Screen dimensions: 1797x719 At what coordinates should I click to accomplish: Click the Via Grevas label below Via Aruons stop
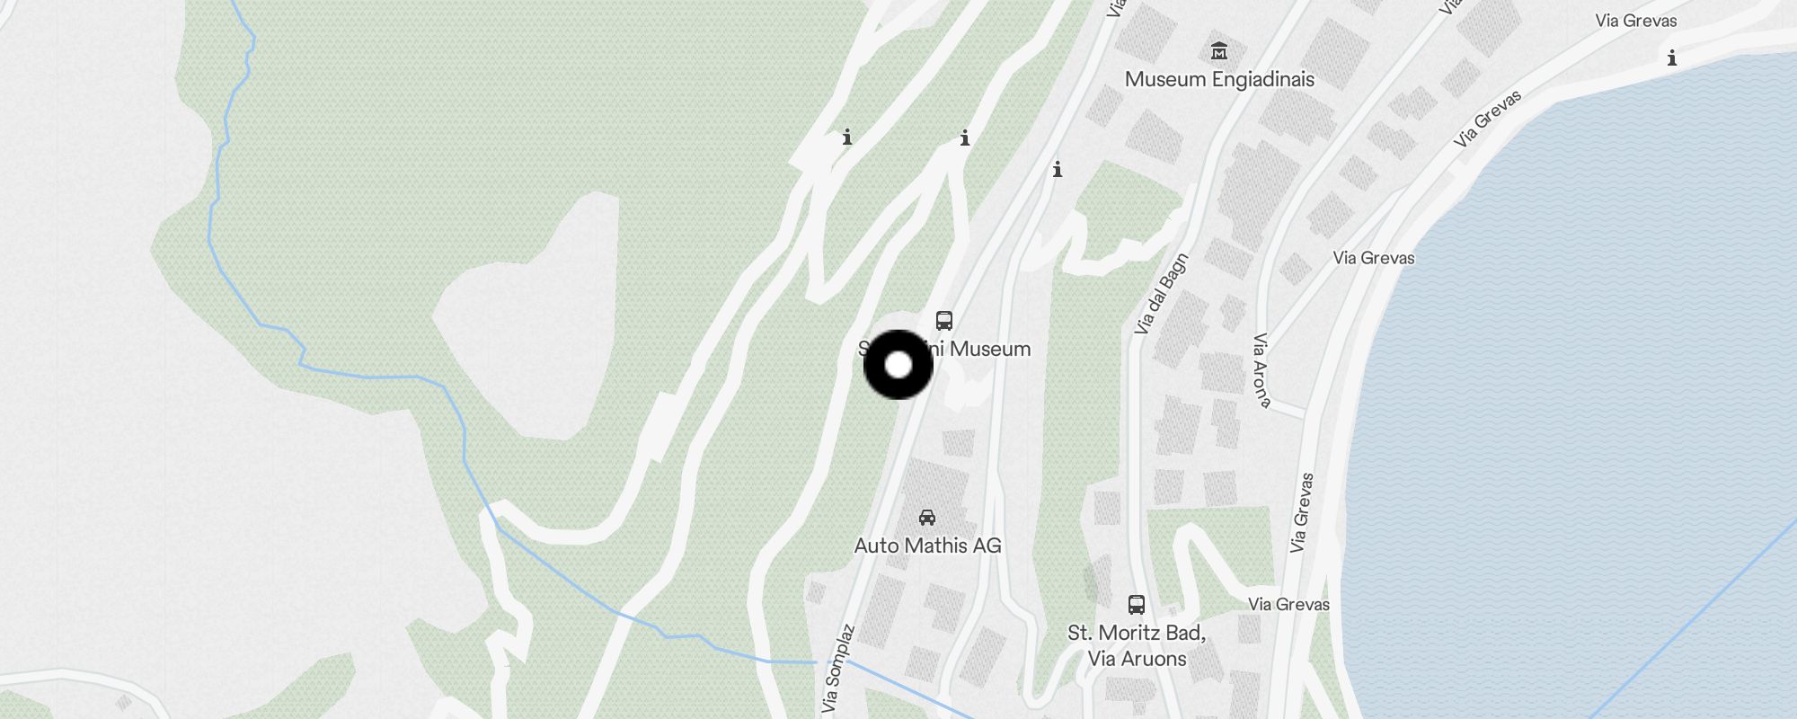tap(1288, 604)
